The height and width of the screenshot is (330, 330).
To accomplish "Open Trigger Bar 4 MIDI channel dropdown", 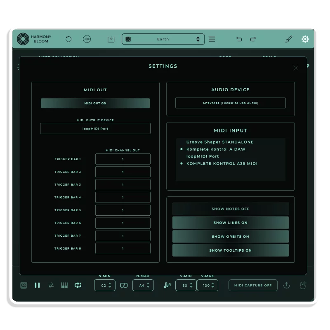I will click(x=123, y=198).
